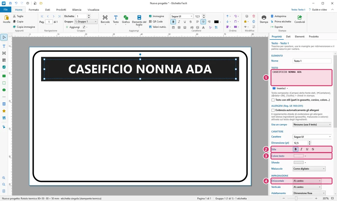
Task: Click the zoom out magnifier in sidebar
Action: (4, 184)
